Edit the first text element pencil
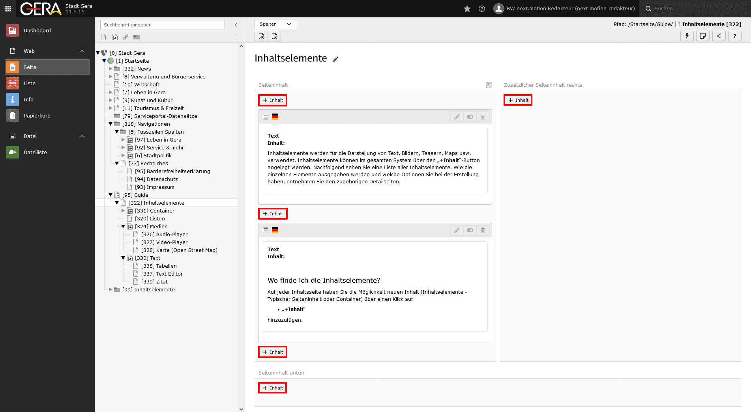This screenshot has height=412, width=751. [x=457, y=117]
